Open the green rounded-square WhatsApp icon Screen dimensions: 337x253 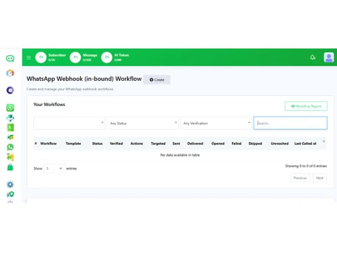point(10,108)
